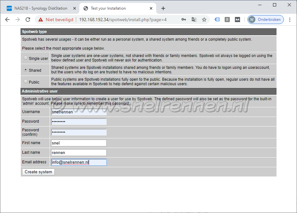
Task: Click the Password (confirm) field
Action: click(x=79, y=132)
